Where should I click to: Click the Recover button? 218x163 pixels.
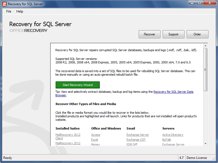point(149,34)
